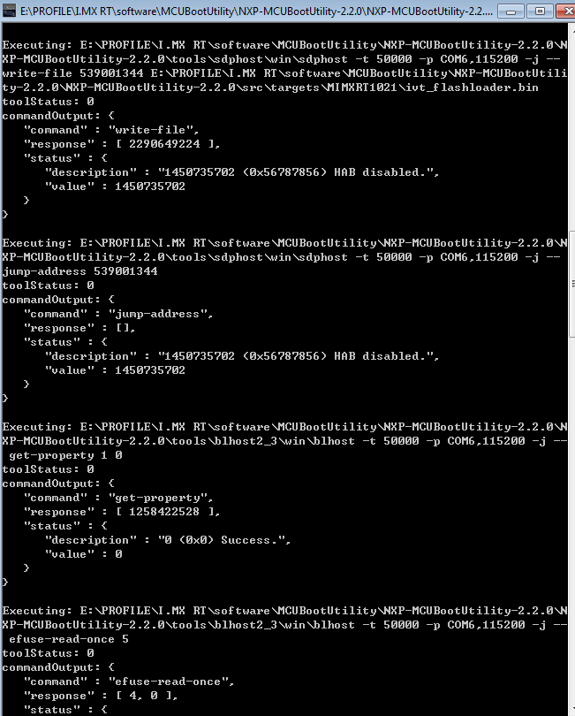The height and width of the screenshot is (716, 575).
Task: Click the "get-property 1 0" line
Action: point(65,455)
